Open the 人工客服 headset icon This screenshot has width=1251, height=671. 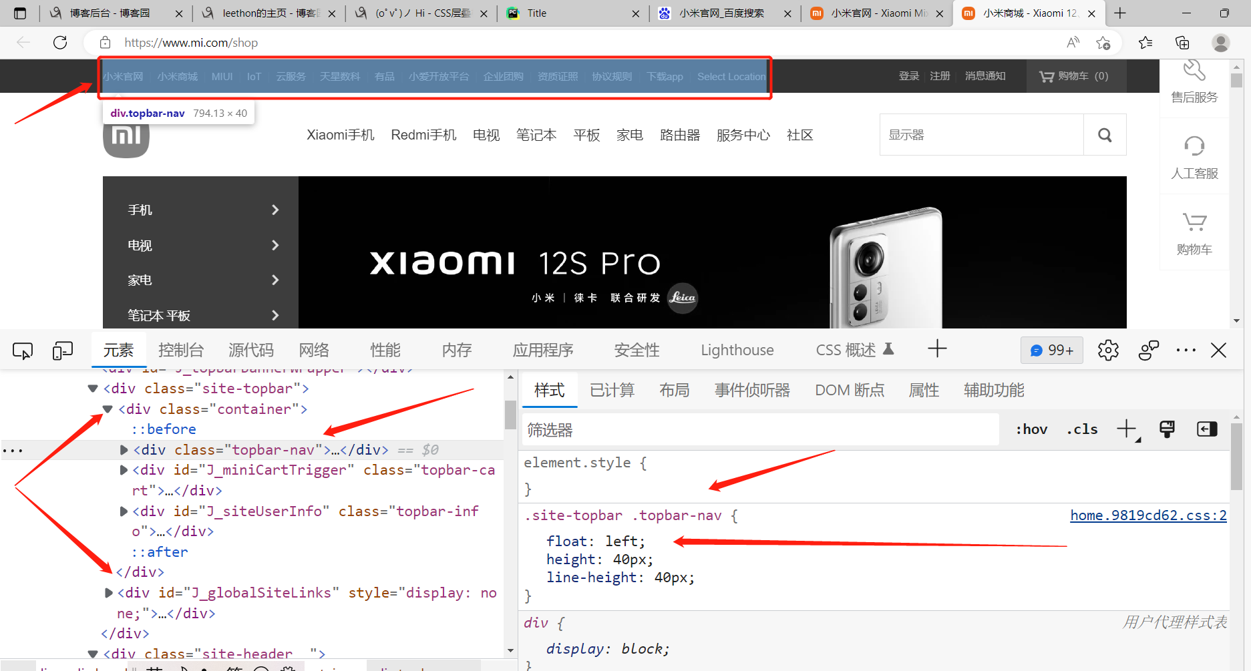1194,158
